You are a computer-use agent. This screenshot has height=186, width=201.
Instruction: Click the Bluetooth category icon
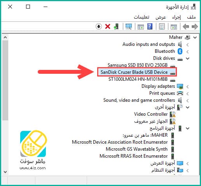point(180,51)
